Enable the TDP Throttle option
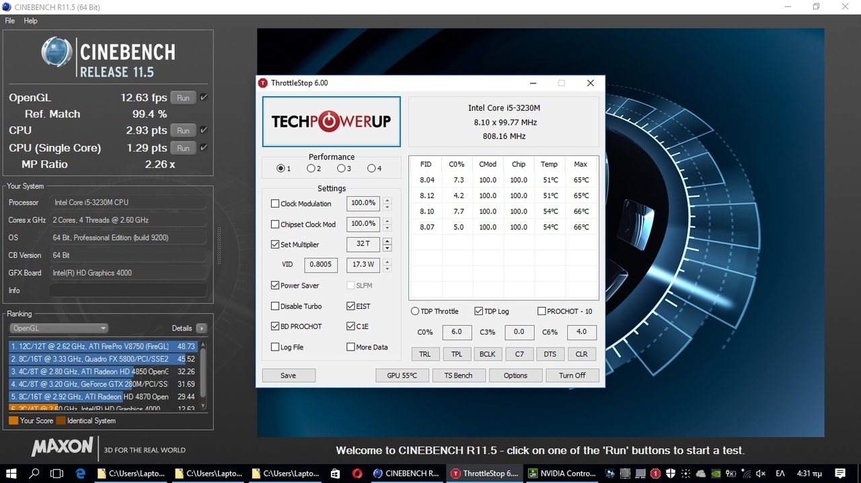The width and height of the screenshot is (861, 483). click(415, 311)
